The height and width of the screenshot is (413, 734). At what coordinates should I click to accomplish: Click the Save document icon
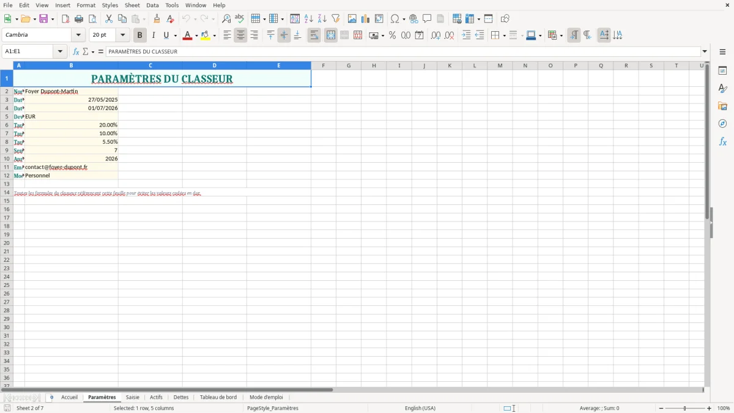(x=43, y=19)
